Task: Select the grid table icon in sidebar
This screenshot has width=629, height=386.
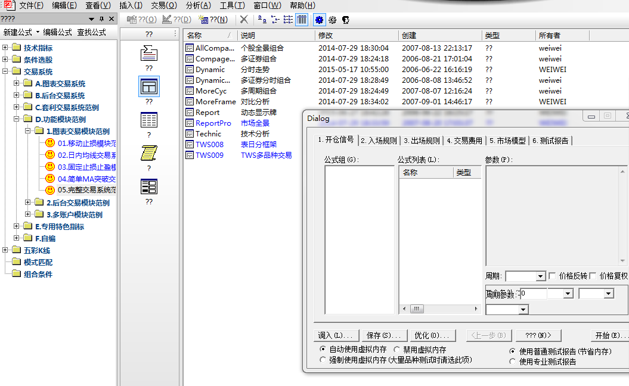Action: [x=148, y=120]
